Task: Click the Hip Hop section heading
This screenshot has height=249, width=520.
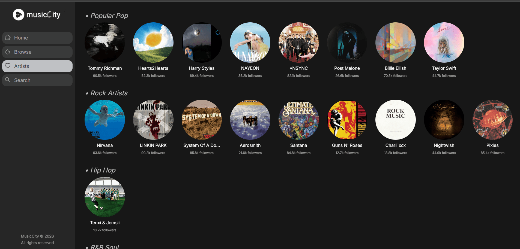Action: tap(103, 170)
